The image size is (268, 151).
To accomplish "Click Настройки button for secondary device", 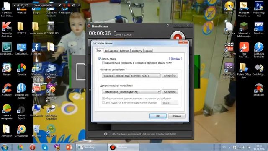I will tap(170, 92).
